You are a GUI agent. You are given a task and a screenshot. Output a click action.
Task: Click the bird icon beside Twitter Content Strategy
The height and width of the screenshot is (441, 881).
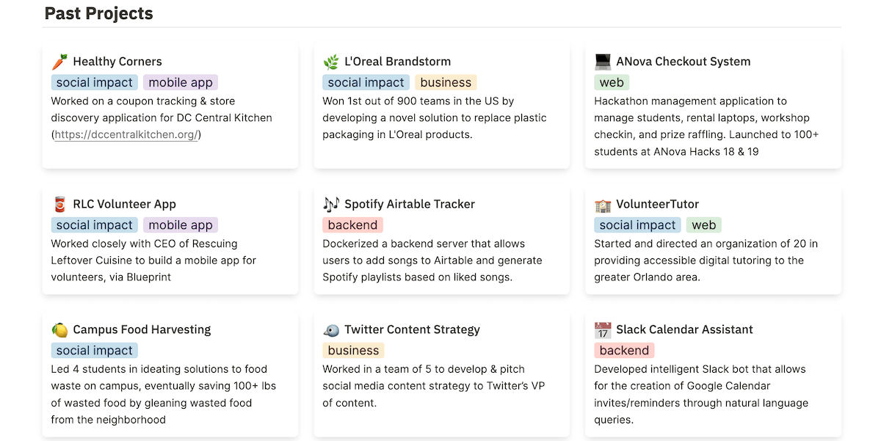point(331,329)
